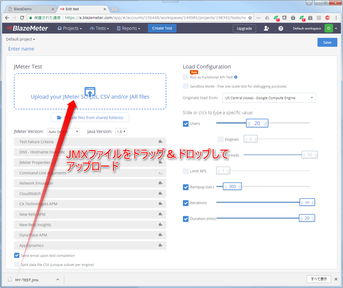Viewport: 343px width, 288px height.
Task: Uncheck the Rampup (sec) checkbox
Action: pyautogui.click(x=186, y=187)
